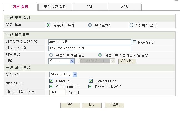Select 수동으로 채널 설정 radio button
This screenshot has height=115, width=180.
point(51,55)
